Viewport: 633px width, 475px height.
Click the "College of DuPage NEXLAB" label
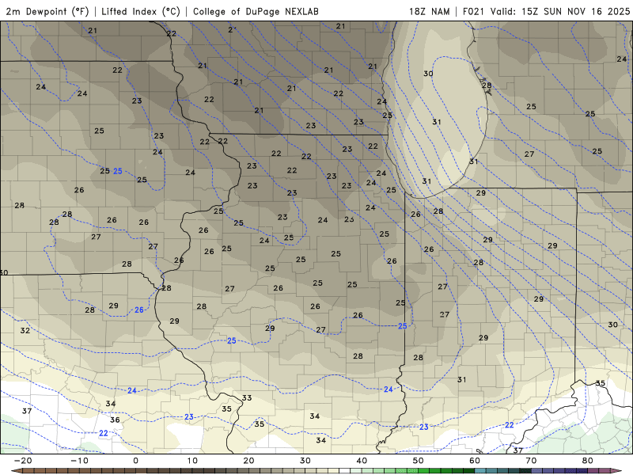tap(256, 11)
